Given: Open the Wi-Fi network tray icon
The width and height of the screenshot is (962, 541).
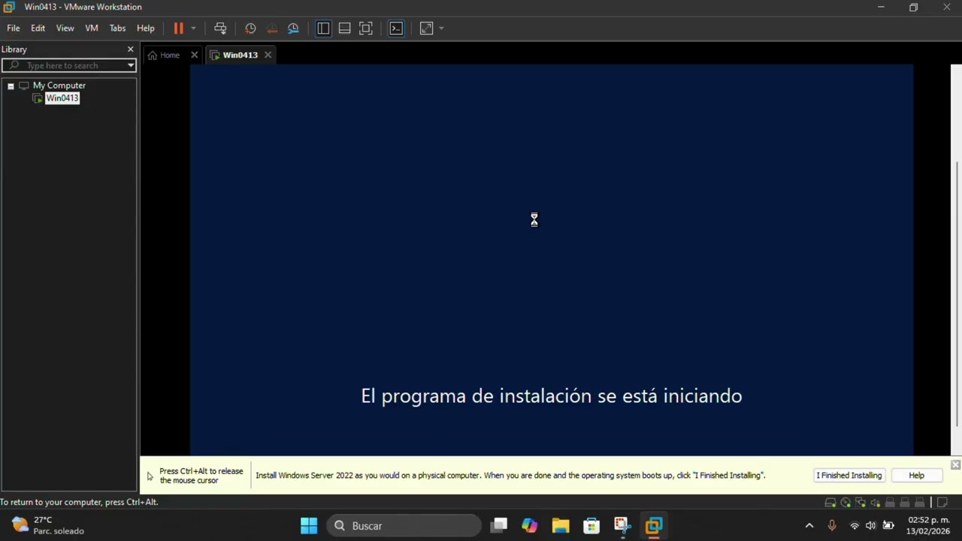Looking at the screenshot, I should click(855, 526).
